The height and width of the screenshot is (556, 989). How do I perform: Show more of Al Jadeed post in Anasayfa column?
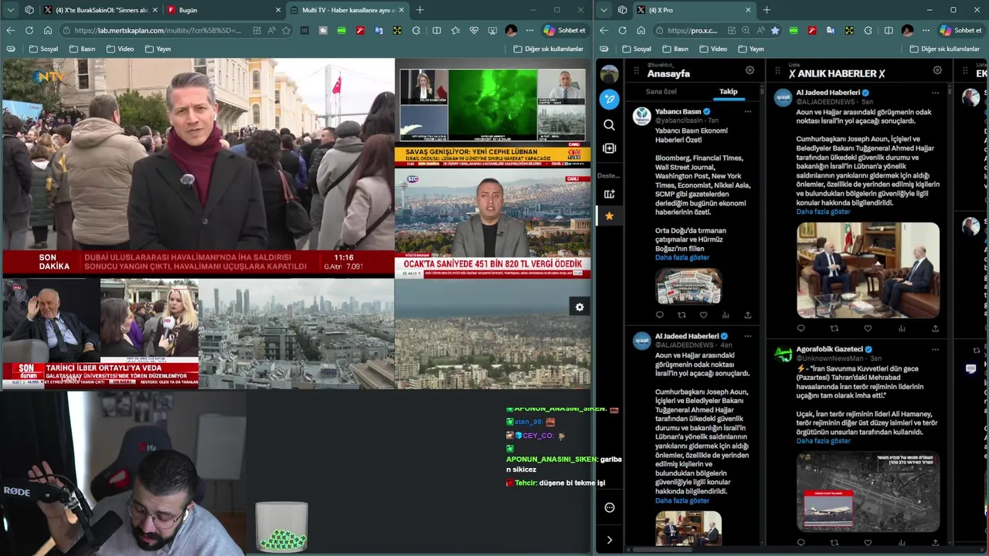click(x=682, y=500)
